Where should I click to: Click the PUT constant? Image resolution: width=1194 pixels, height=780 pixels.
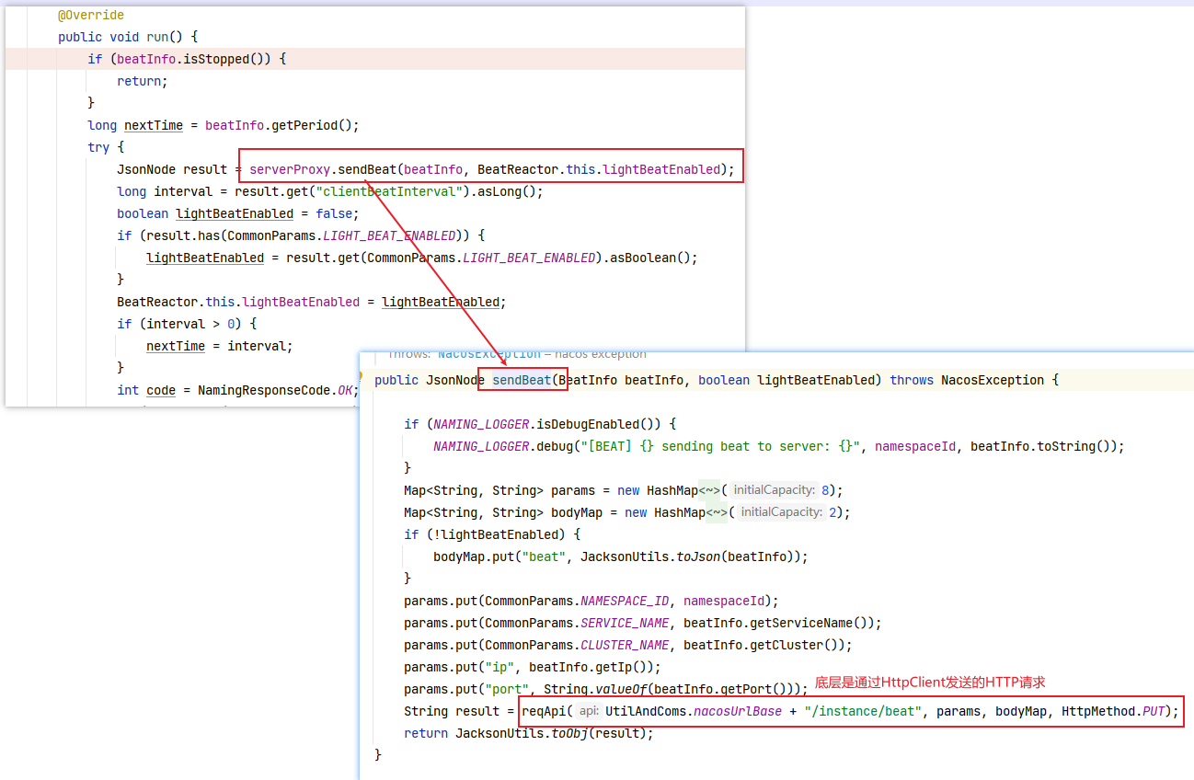click(1154, 711)
